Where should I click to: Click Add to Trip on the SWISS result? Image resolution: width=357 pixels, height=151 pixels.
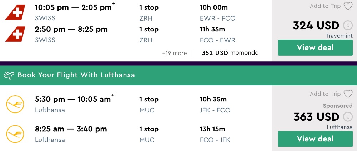325,6
